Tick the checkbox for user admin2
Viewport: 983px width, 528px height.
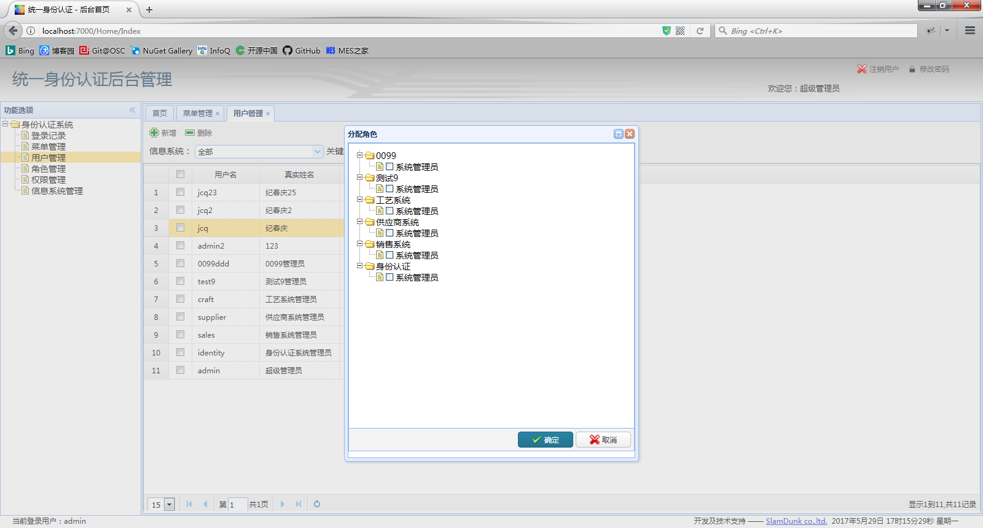point(180,246)
